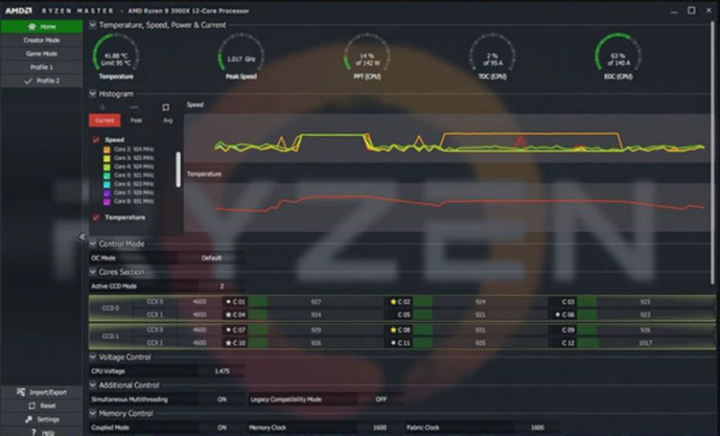Click the histogram reset view square icon
This screenshot has width=720, height=436.
(166, 107)
